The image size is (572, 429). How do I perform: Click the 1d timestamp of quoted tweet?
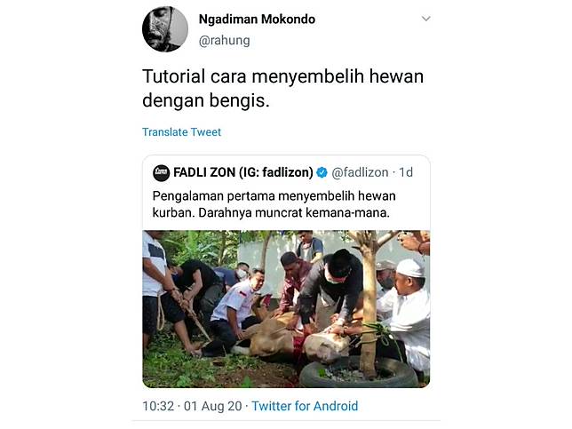[406, 172]
